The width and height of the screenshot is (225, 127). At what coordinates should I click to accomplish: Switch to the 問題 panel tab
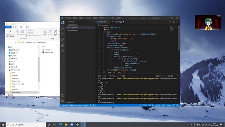coord(99,76)
